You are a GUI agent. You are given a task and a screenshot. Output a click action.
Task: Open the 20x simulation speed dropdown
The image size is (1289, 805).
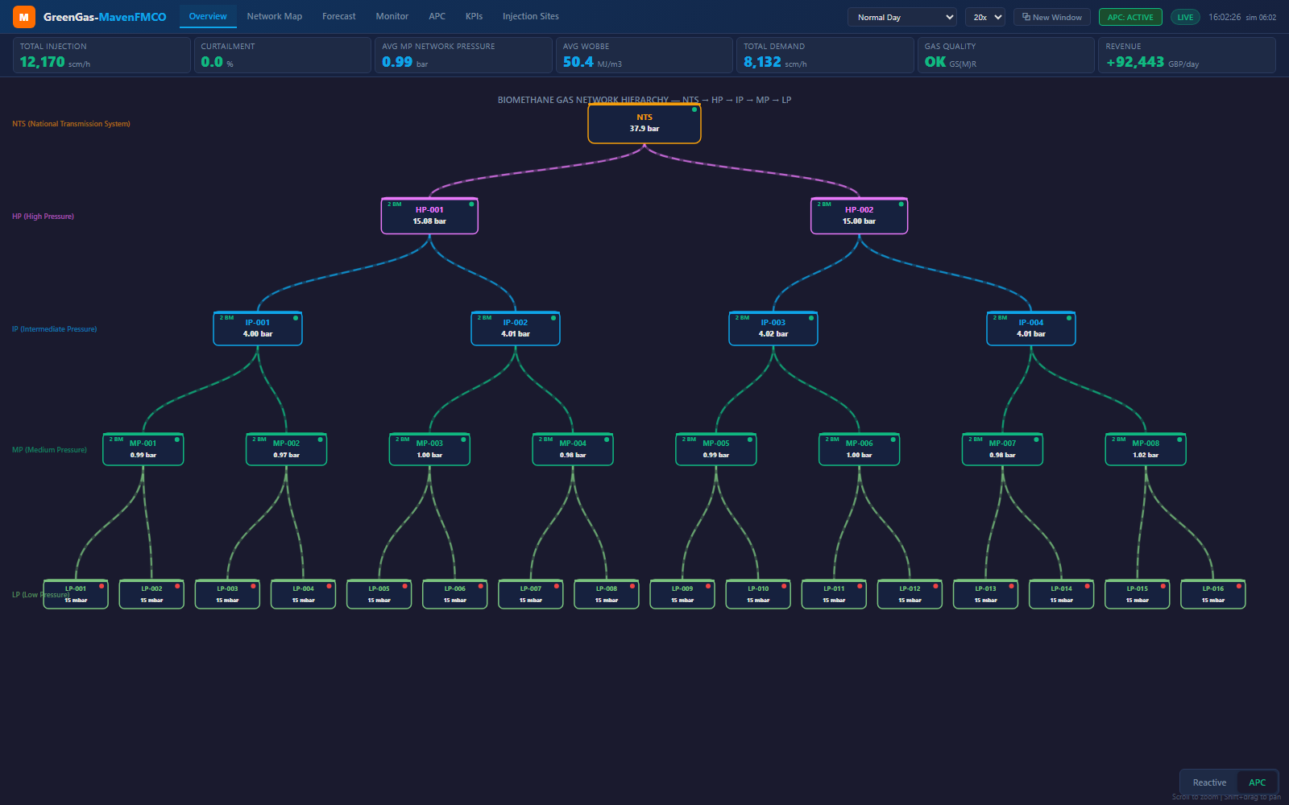pos(985,16)
